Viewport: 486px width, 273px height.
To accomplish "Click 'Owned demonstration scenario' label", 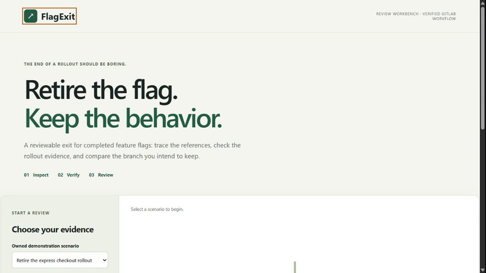I will (x=45, y=246).
